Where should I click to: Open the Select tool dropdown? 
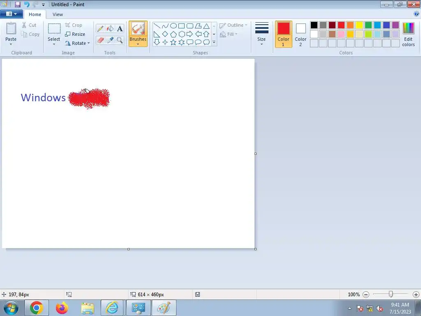(x=54, y=44)
